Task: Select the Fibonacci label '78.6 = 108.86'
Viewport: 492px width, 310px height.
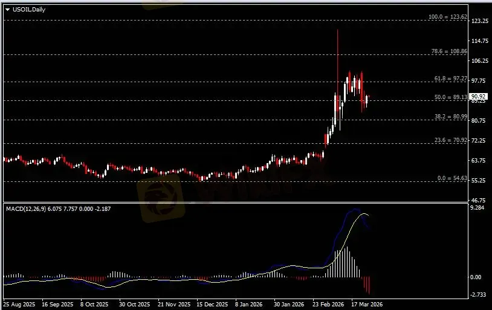Action: [449, 51]
